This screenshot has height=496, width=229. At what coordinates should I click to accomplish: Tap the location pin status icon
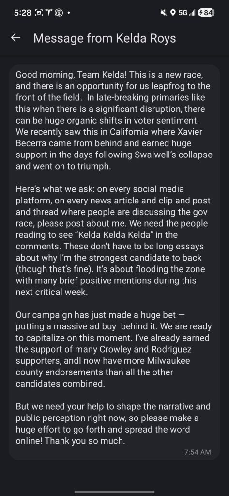click(x=173, y=13)
